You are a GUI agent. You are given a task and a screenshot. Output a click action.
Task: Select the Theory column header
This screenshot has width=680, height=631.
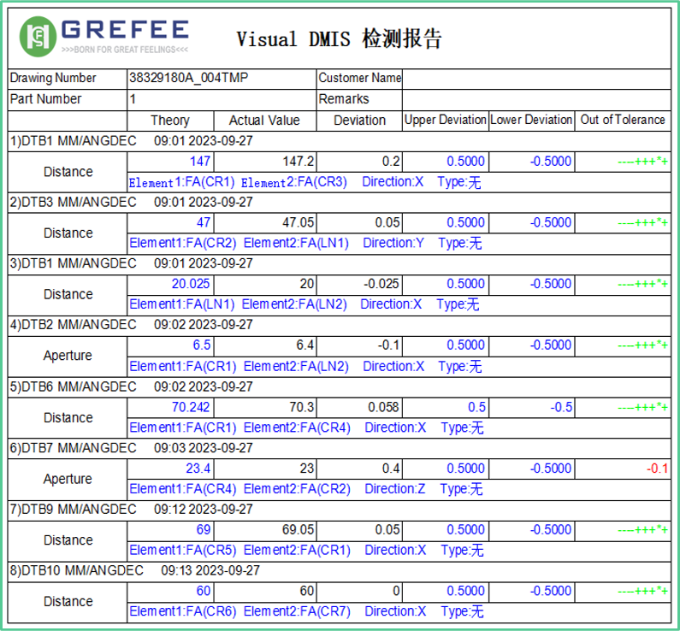coord(170,121)
